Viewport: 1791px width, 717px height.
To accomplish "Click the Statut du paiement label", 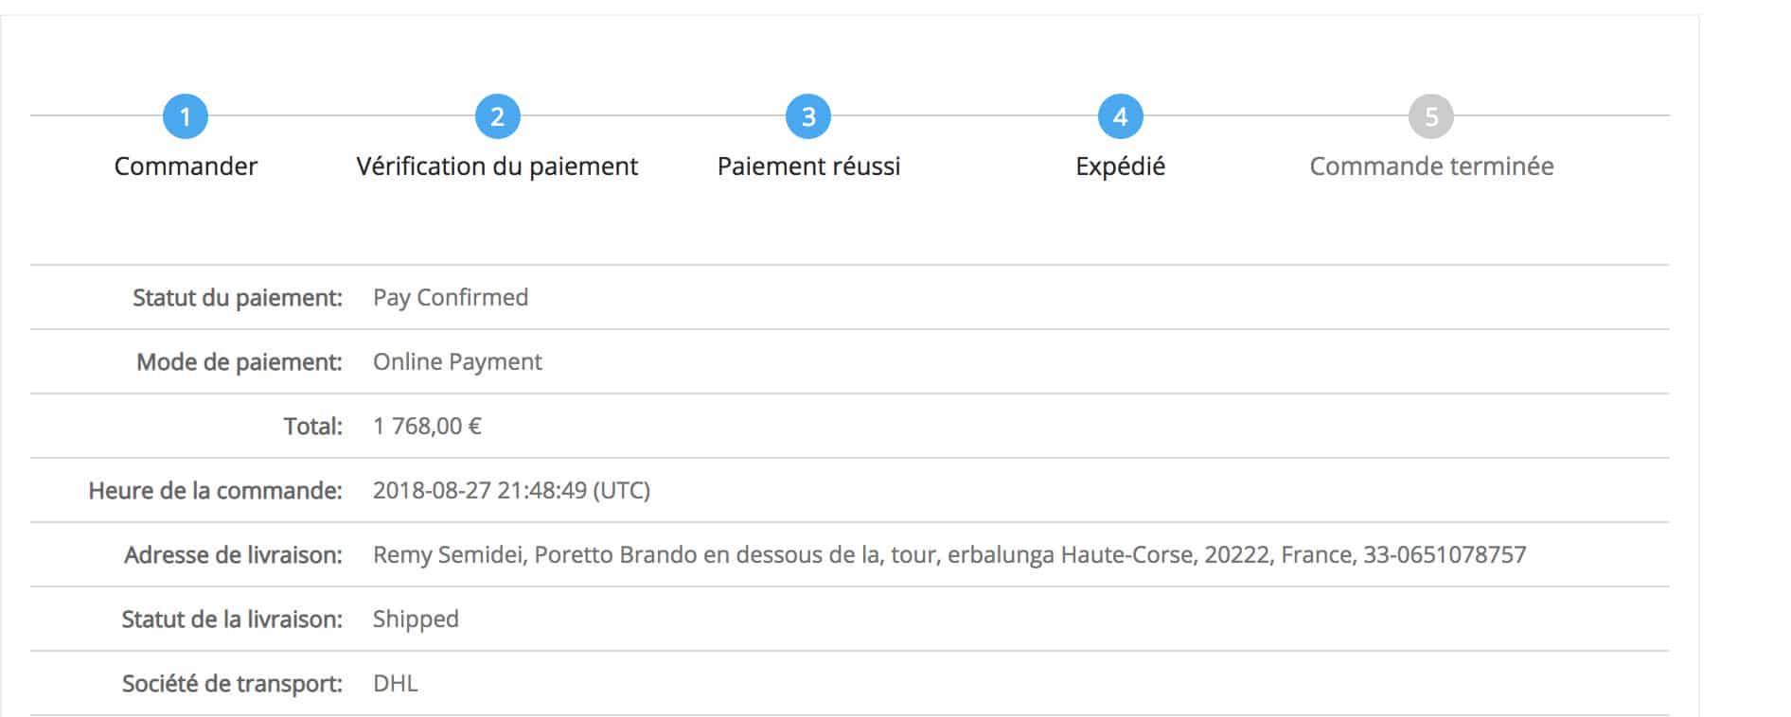I will [237, 298].
